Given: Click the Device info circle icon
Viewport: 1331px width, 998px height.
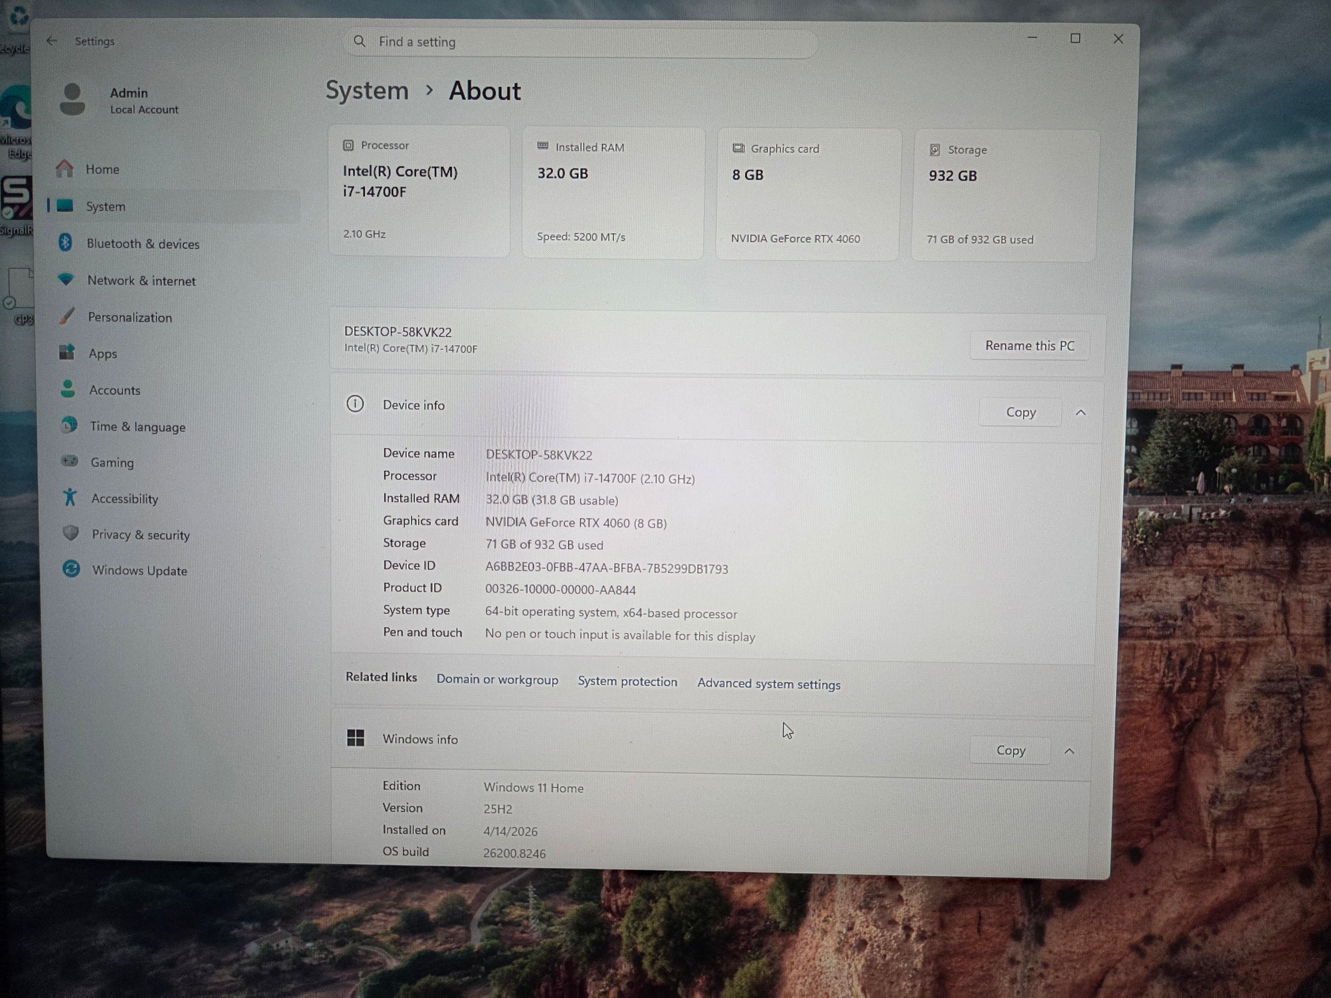Looking at the screenshot, I should [x=355, y=403].
